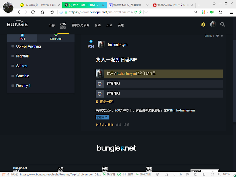
Task: Open 热点资讯 in the status bar
Action: [143, 174]
